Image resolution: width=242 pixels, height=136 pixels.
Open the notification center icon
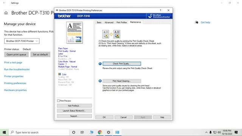click(x=236, y=132)
